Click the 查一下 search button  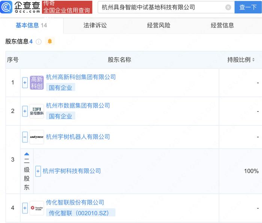248,7
